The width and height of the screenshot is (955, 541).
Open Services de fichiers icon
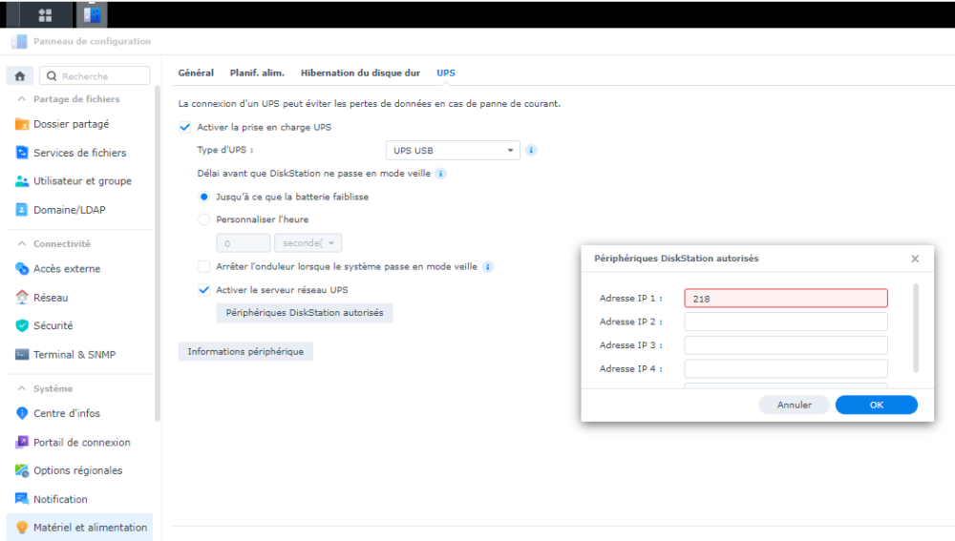pyautogui.click(x=22, y=153)
